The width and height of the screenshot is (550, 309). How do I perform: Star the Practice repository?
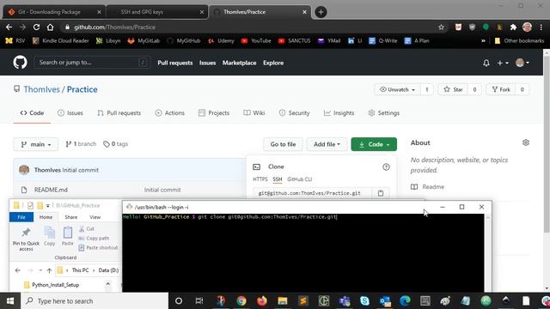click(453, 89)
